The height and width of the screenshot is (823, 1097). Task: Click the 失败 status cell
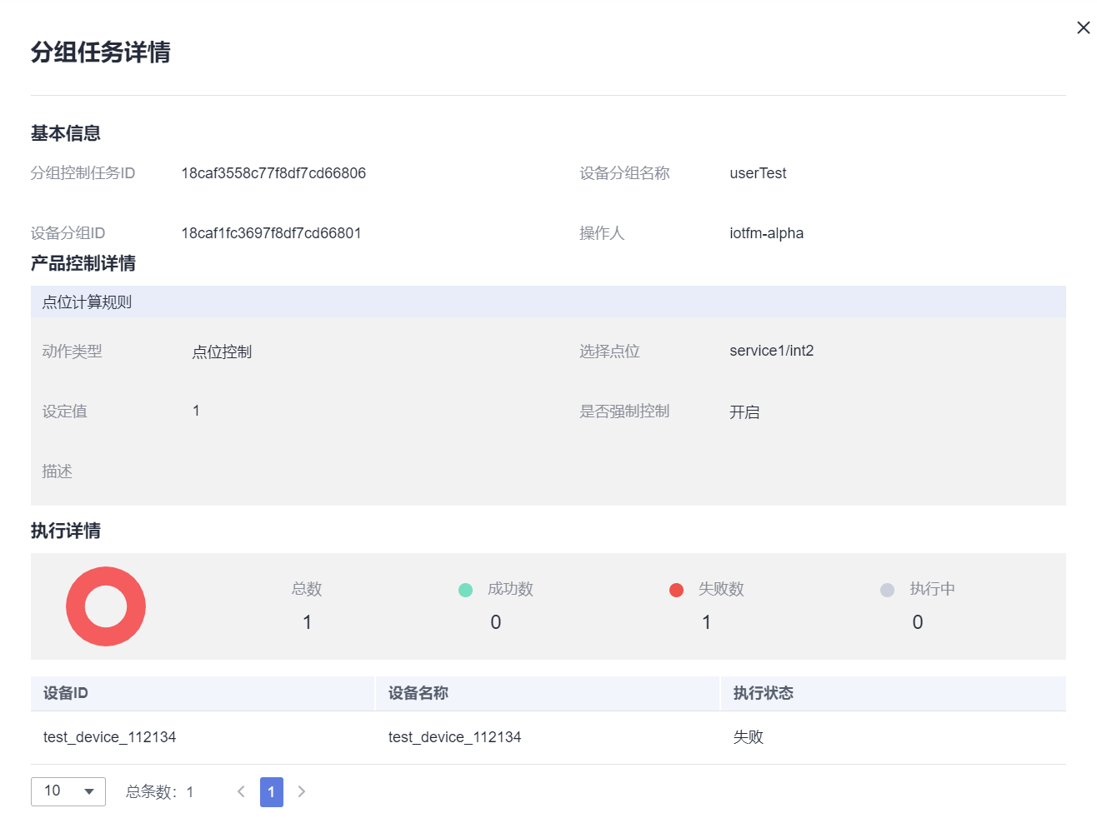748,737
